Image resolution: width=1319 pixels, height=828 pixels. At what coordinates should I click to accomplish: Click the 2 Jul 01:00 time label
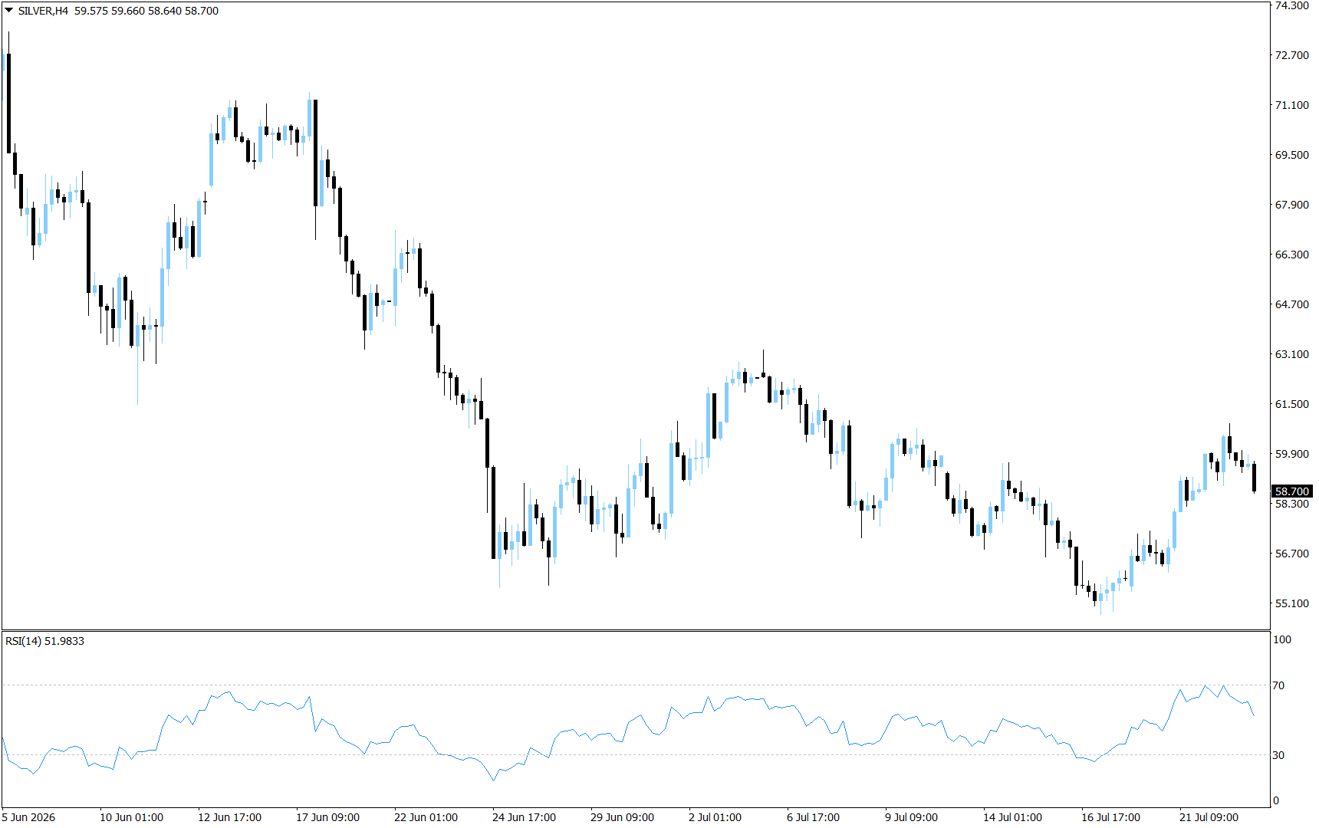tap(715, 817)
